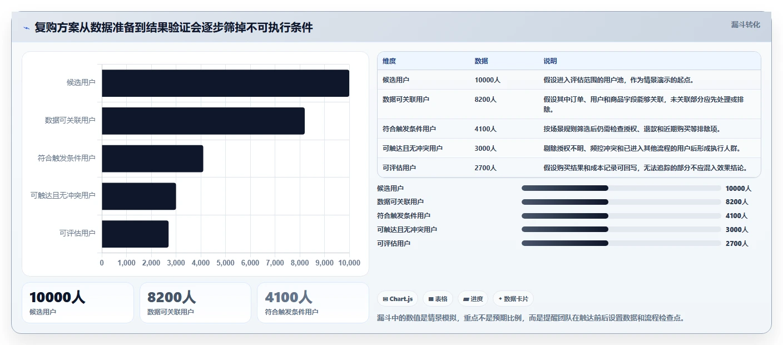Select the 表格 chip
The image size is (783, 345).
click(438, 299)
